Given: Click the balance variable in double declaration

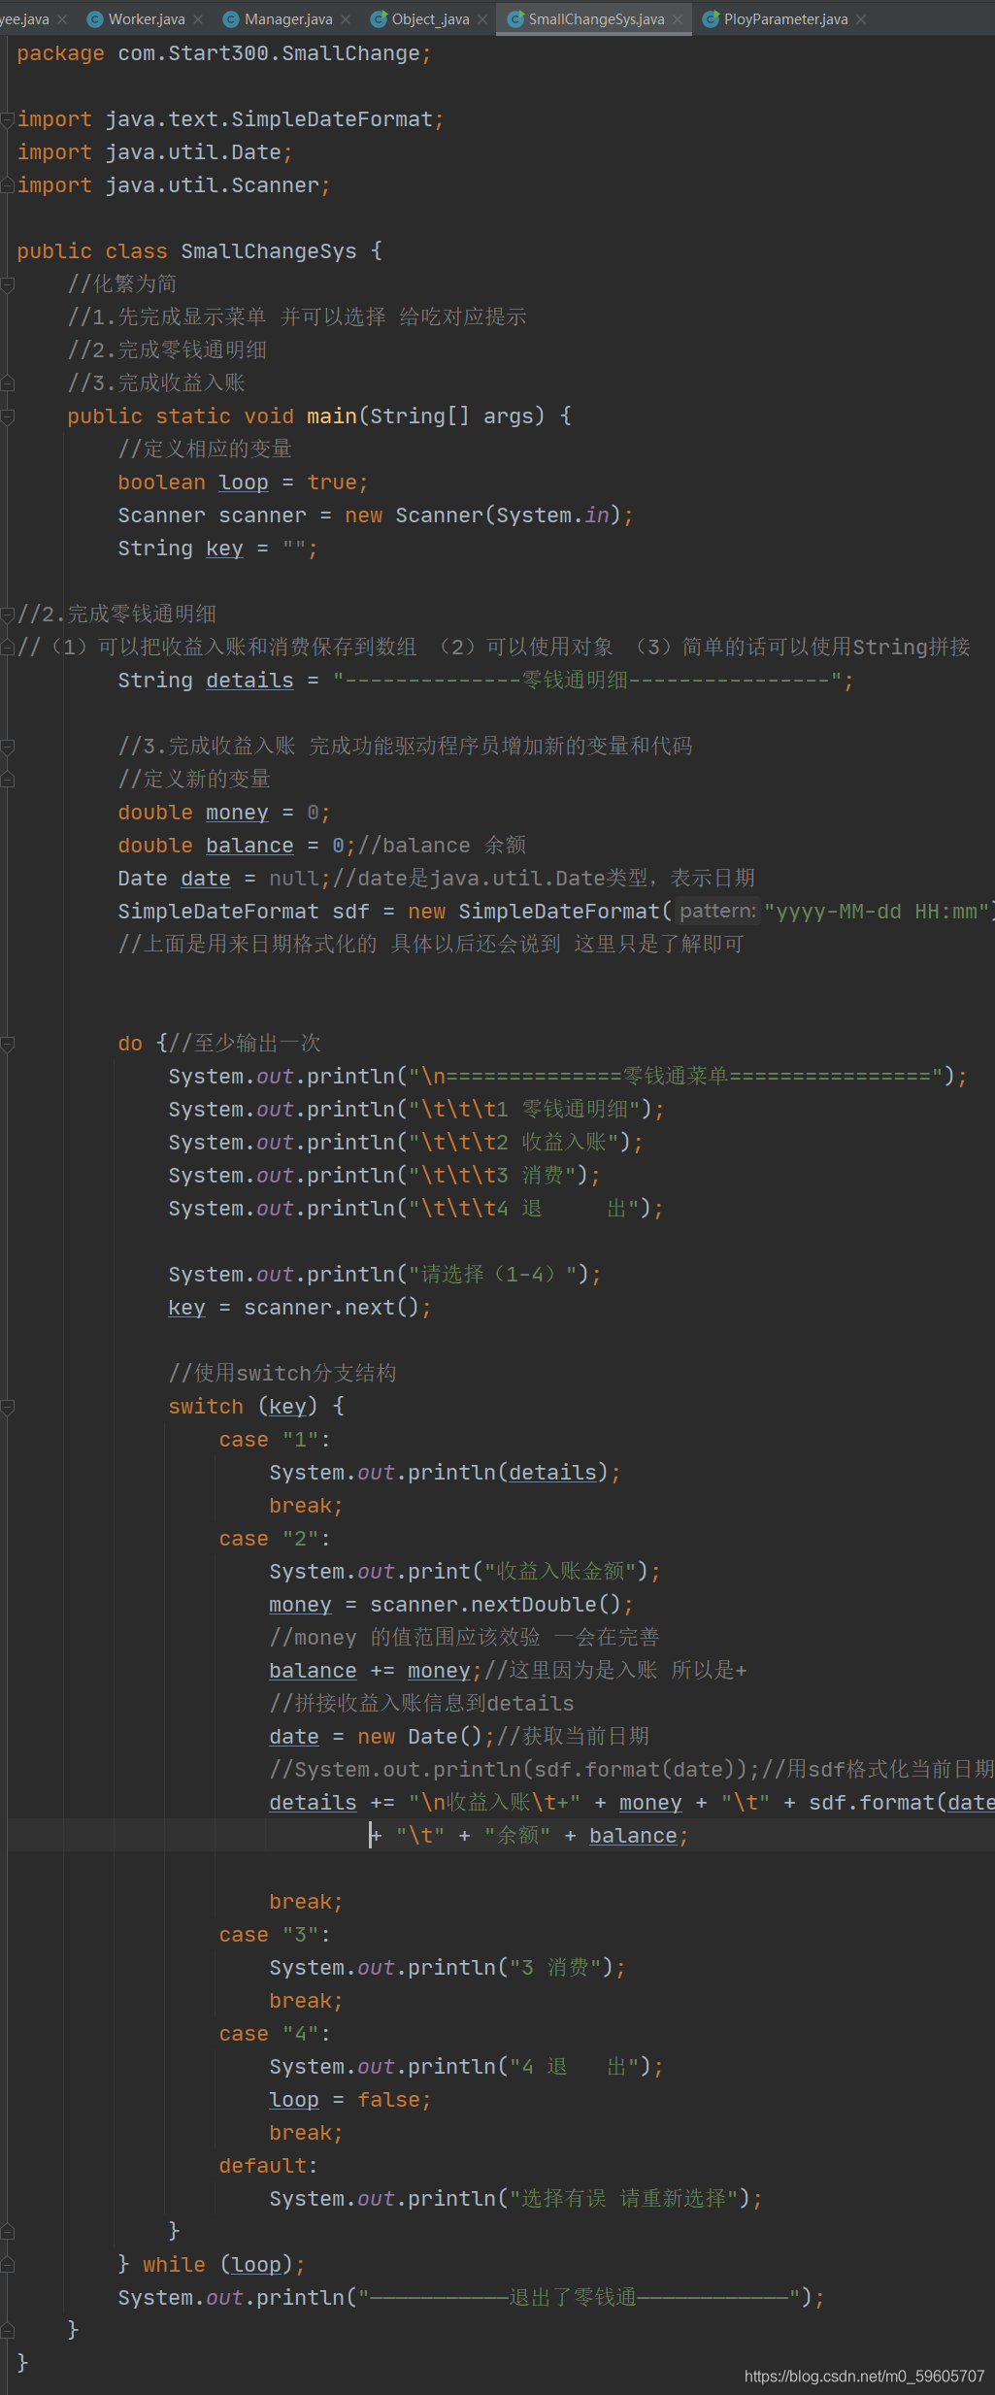Looking at the screenshot, I should [249, 846].
